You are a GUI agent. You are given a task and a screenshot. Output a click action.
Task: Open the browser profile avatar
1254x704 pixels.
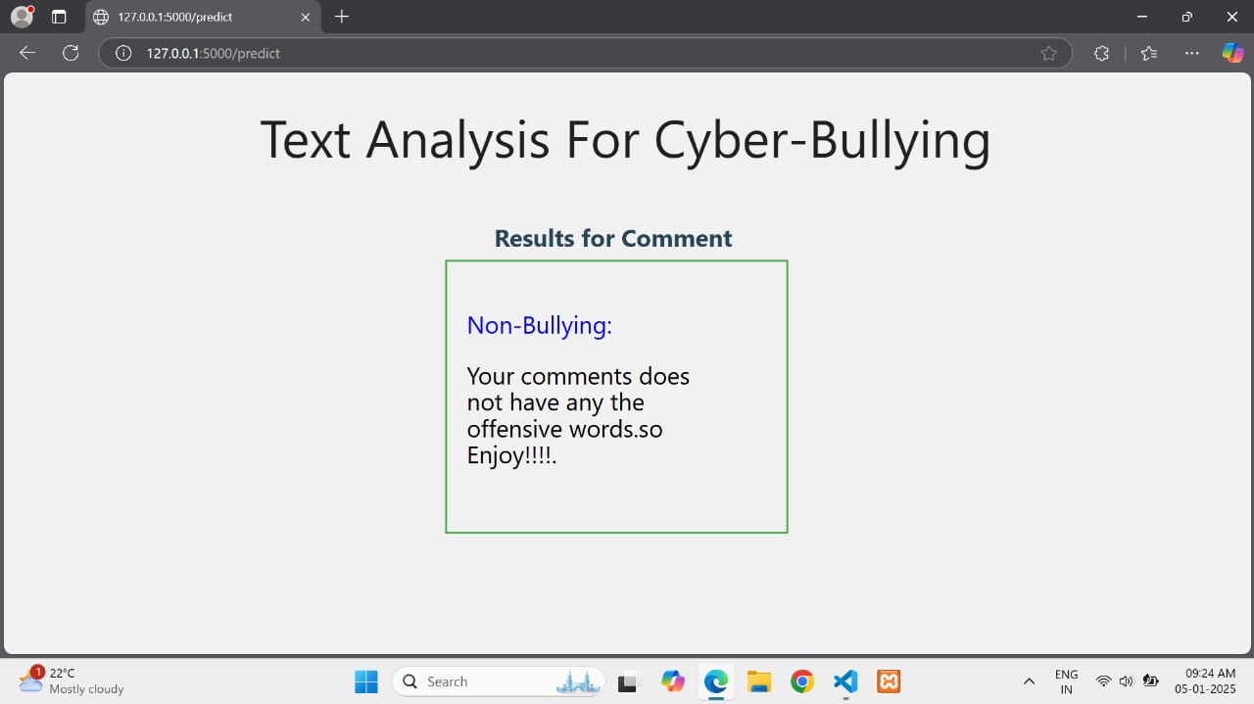(22, 17)
